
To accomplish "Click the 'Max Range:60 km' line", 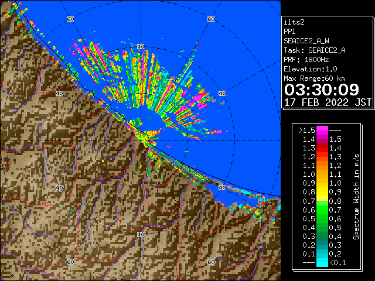I will (x=314, y=78).
